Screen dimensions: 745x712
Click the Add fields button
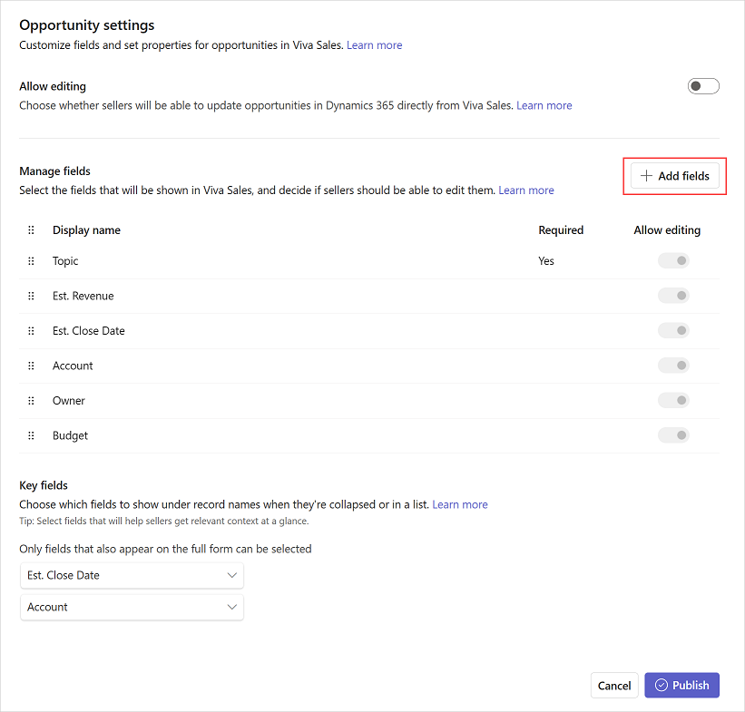tap(674, 175)
